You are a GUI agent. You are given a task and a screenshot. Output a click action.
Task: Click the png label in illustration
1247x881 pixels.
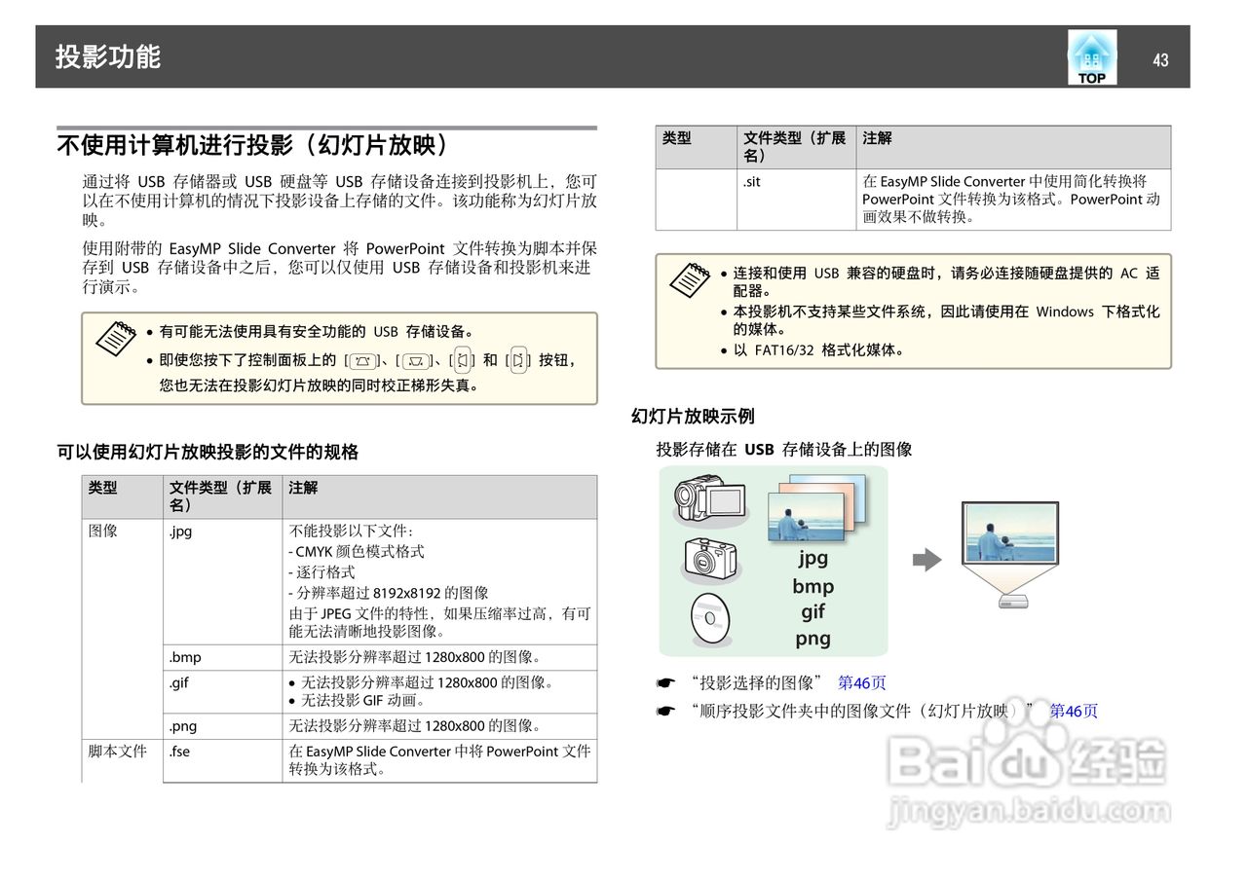(813, 639)
